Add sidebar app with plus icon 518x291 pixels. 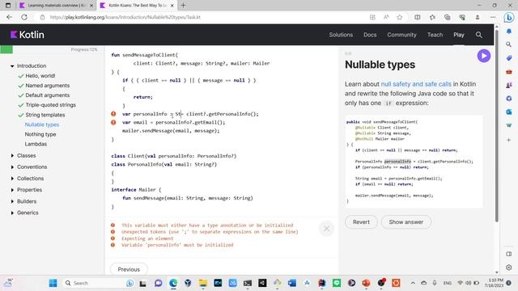click(x=509, y=140)
